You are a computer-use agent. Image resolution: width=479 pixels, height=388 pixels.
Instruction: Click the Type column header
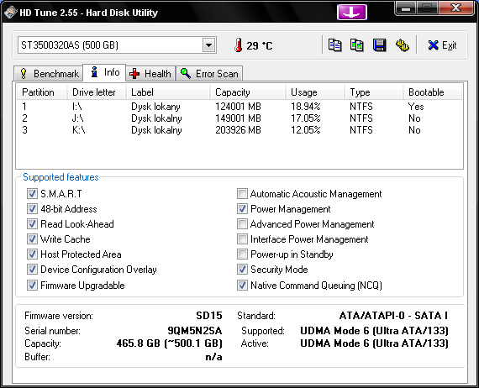374,92
